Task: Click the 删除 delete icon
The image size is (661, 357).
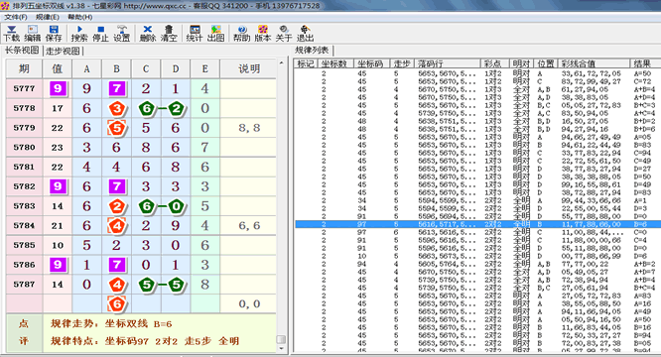Action: tap(148, 34)
